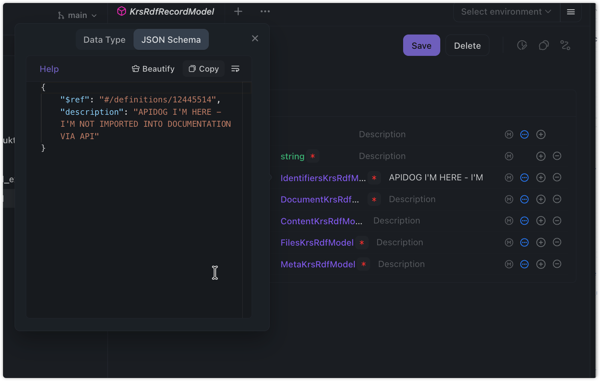Click the description field of MetaKrsRdfModel
This screenshot has height=381, width=600.
pos(401,264)
